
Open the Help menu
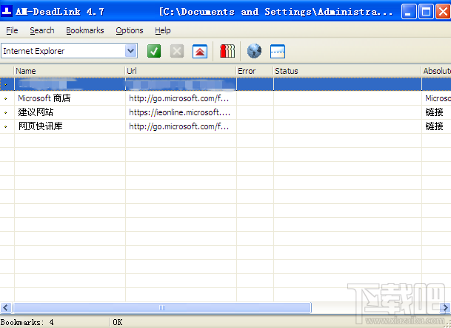pos(163,30)
